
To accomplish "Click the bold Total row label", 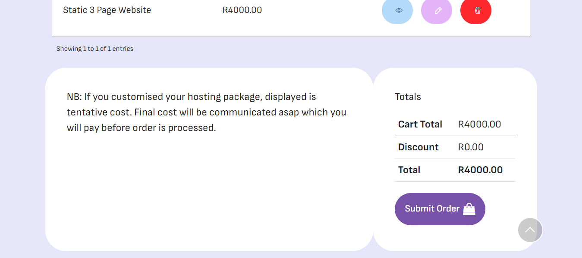I will coord(409,170).
